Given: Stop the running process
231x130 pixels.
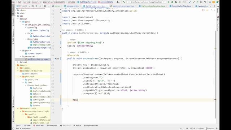Looking at the screenshot, I should pos(180,2).
